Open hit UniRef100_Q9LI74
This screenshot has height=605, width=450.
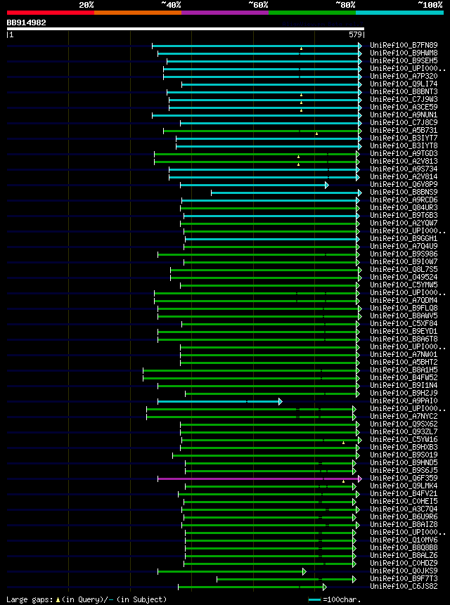point(404,84)
